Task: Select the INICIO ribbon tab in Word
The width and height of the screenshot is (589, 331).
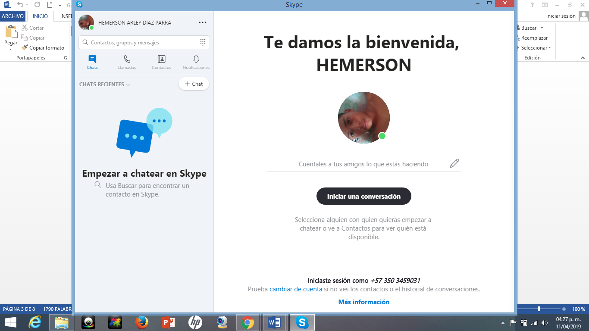Action: click(41, 16)
